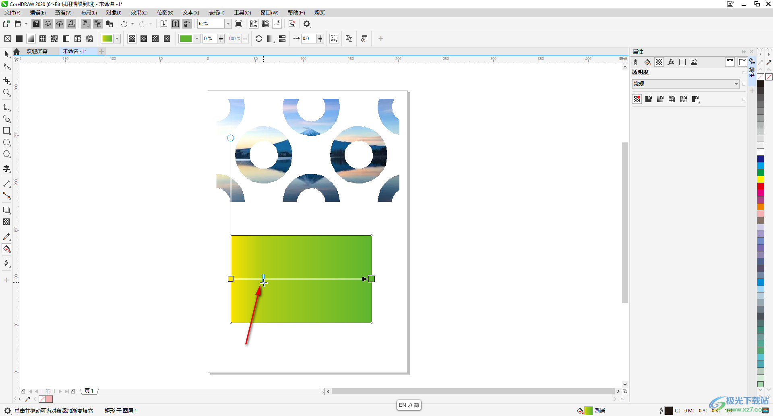The image size is (773, 416).
Task: Open the Transparency tab in the Properties panel
Action: coord(659,62)
